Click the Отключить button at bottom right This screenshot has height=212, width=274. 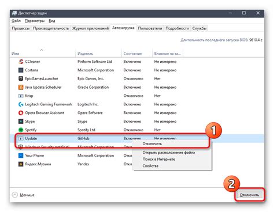click(249, 195)
